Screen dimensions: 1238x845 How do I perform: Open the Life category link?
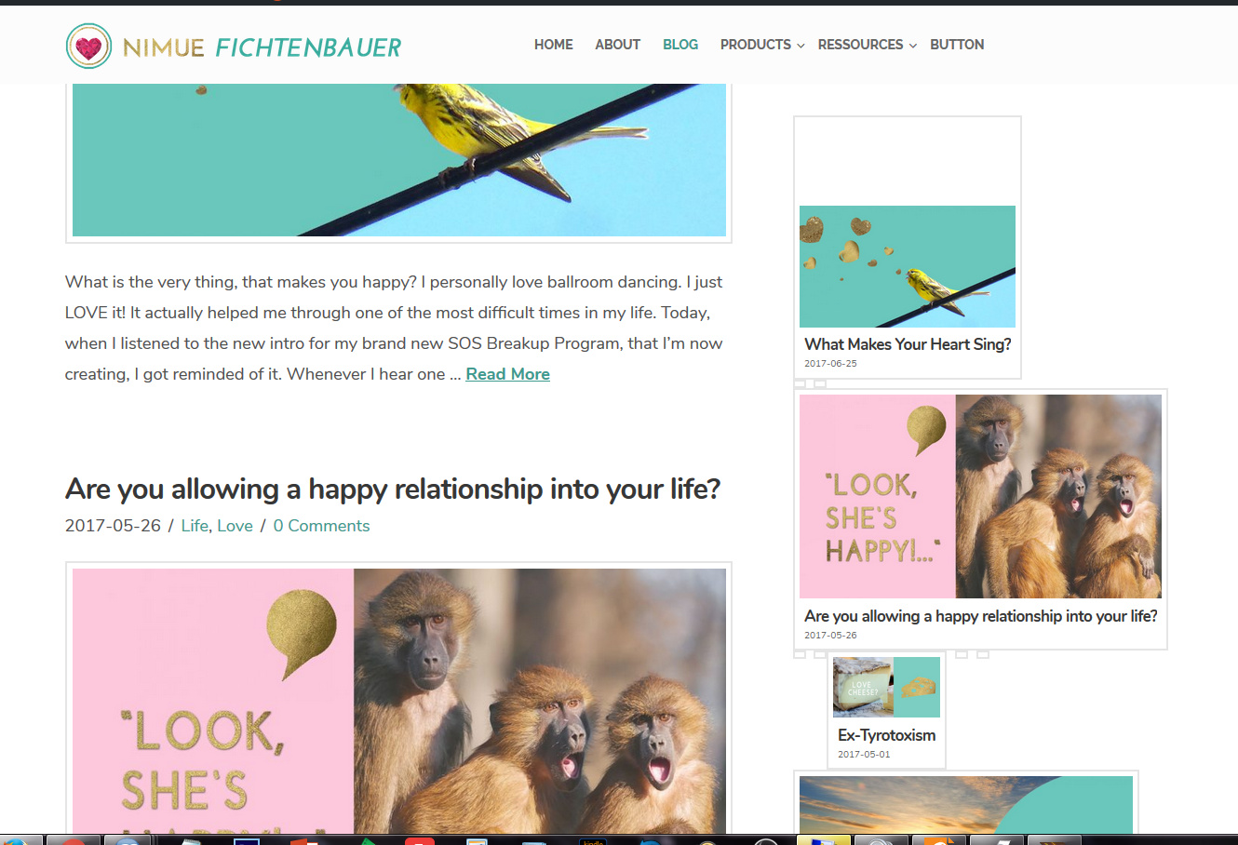tap(195, 526)
